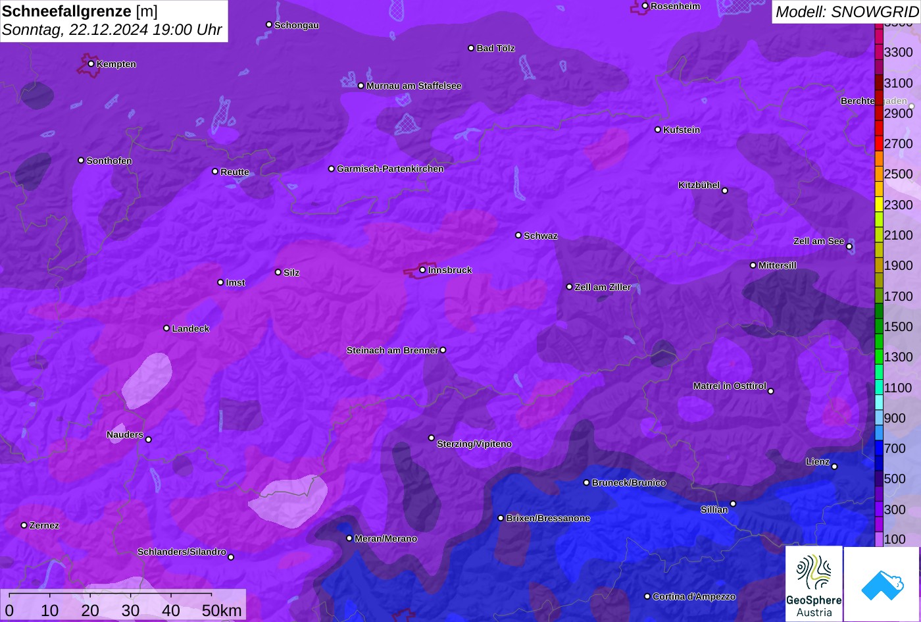Click the blue 700 legend color

tap(879, 448)
